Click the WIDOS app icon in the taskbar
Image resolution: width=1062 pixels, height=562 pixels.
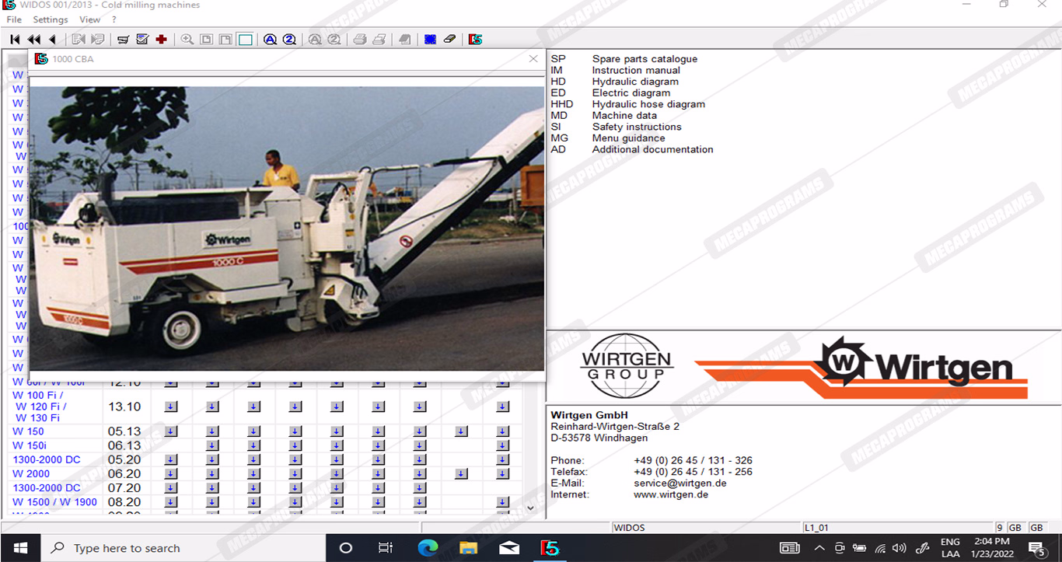point(550,548)
